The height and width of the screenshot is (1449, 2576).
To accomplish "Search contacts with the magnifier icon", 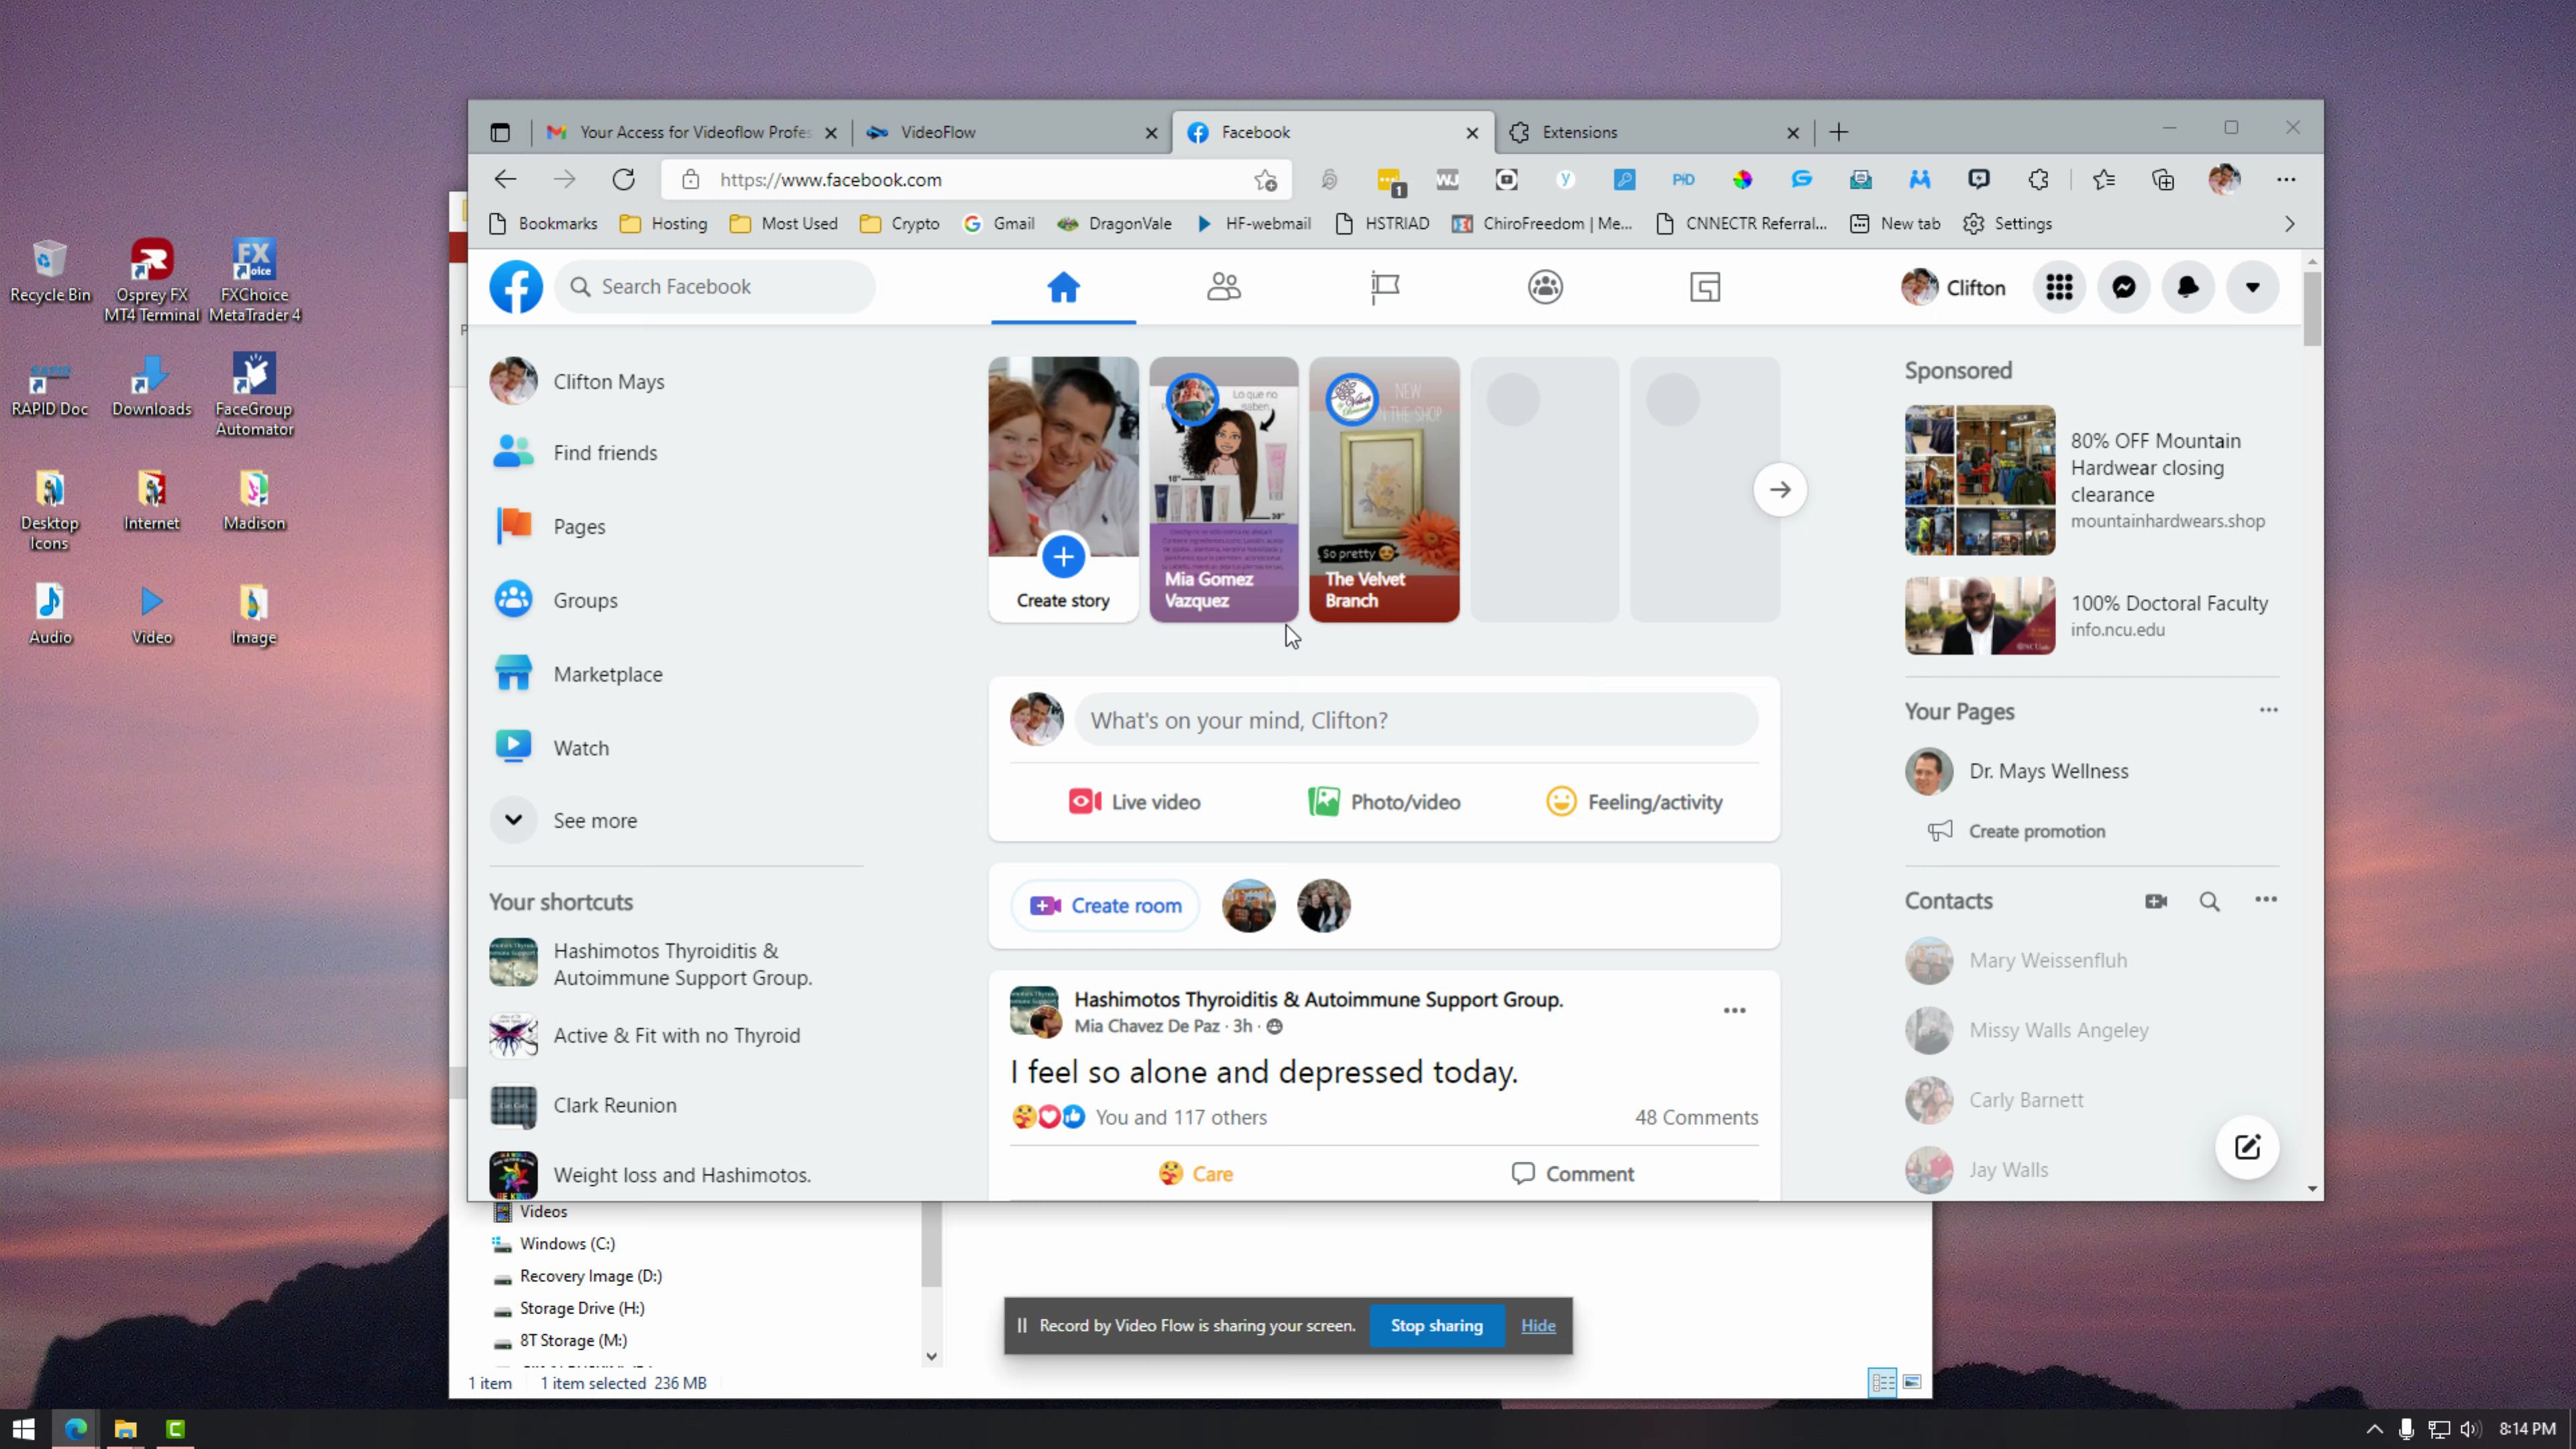I will pos(2210,901).
